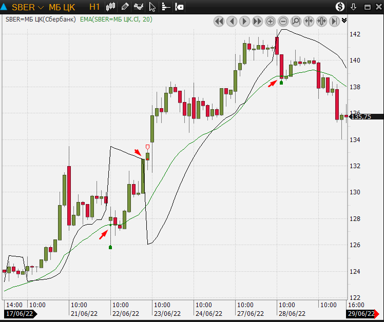Expand chart horizontally with outward arrows
Image resolution: width=384 pixels, height=322 pixels.
[x=321, y=21]
